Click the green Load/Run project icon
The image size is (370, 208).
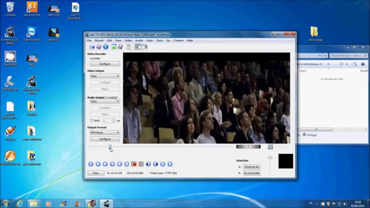point(114,47)
